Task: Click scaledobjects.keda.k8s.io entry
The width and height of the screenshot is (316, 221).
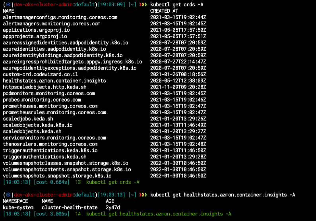Action: pos(38,125)
